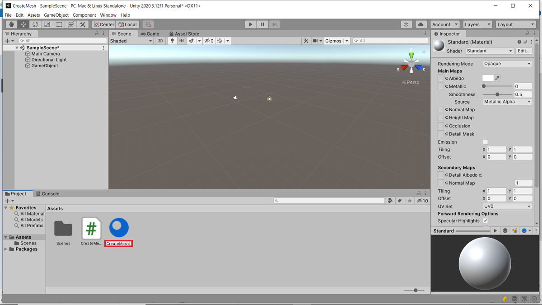Screen dimensions: 542x305
Task: Click the shader Edit... button
Action: pyautogui.click(x=523, y=51)
